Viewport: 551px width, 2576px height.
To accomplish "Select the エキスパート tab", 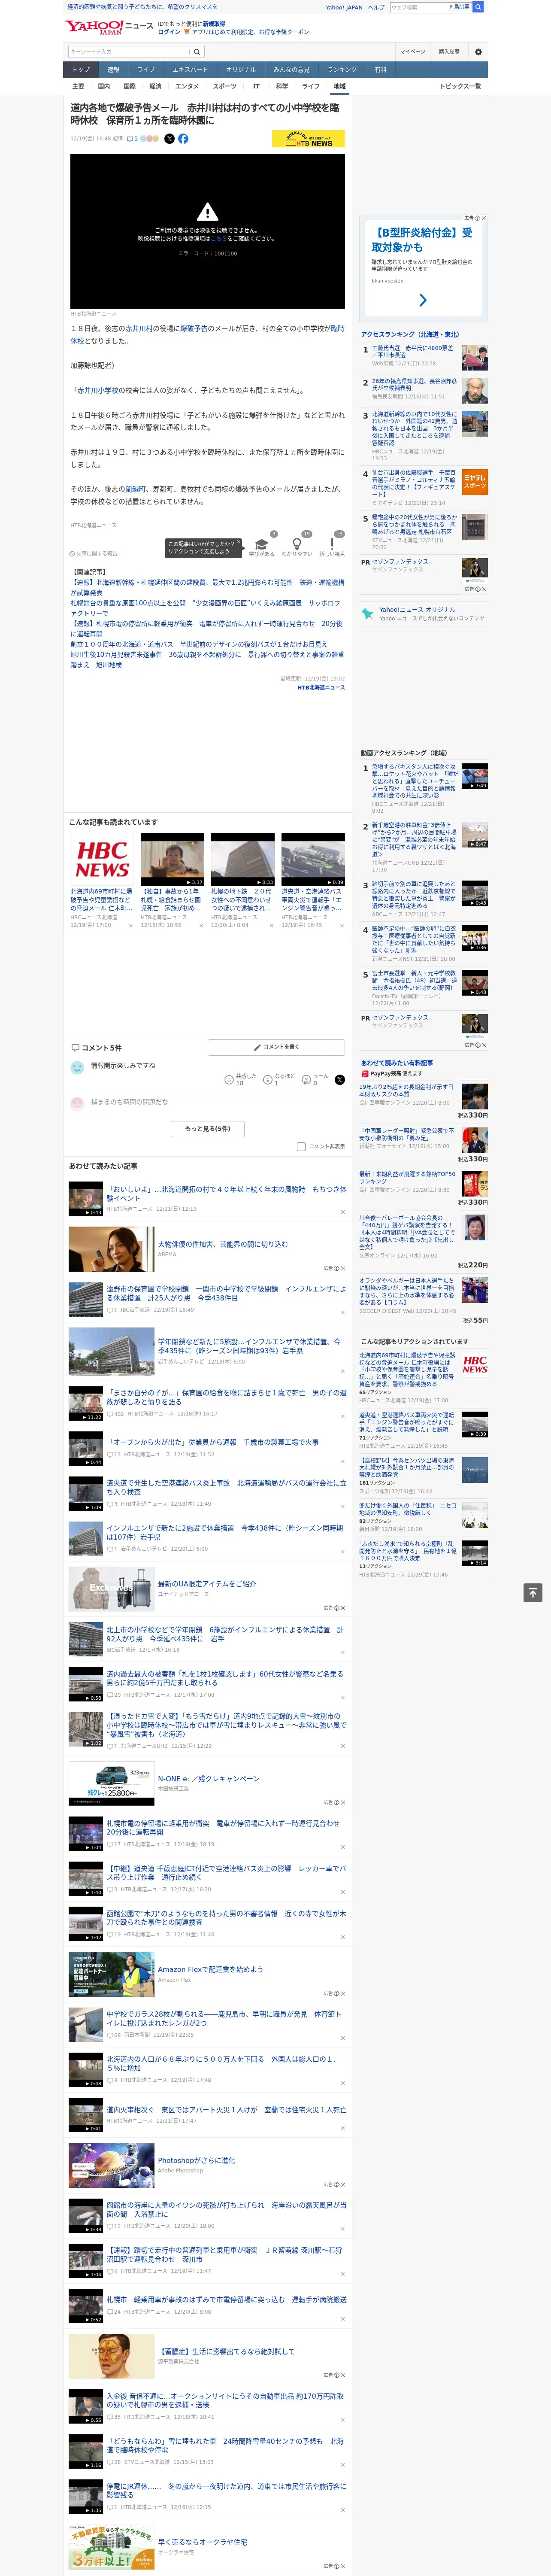I will (x=190, y=69).
